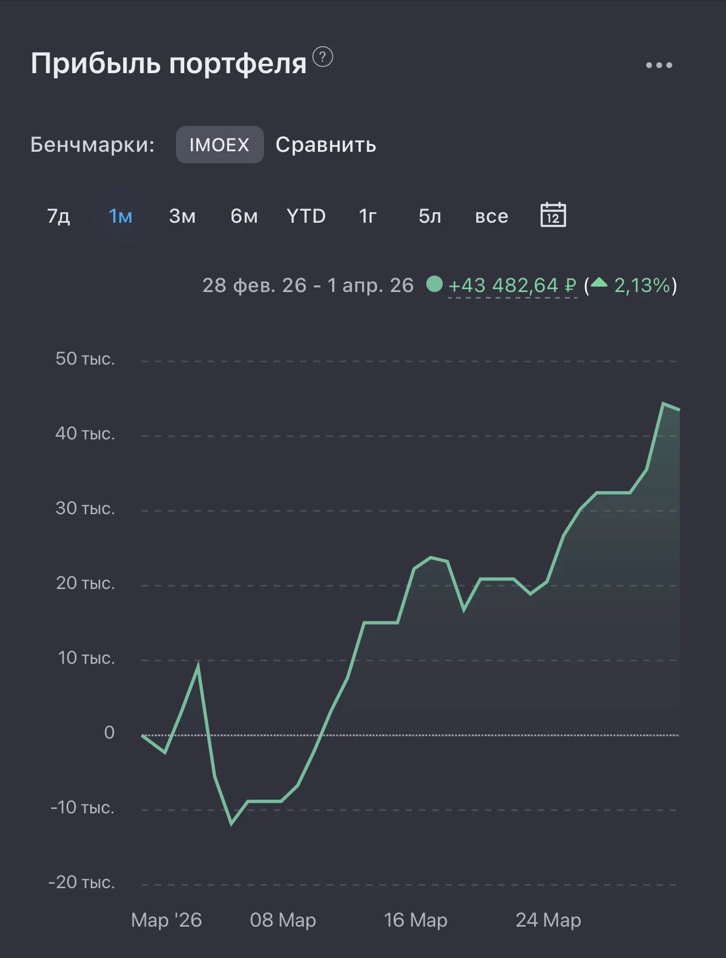Click the 2,13% percentage change

coord(642,285)
